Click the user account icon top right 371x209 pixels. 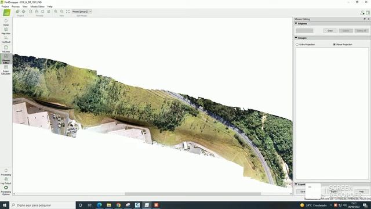point(362,13)
